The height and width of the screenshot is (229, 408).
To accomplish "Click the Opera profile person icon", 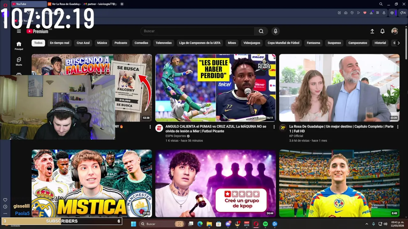I will [384, 13].
